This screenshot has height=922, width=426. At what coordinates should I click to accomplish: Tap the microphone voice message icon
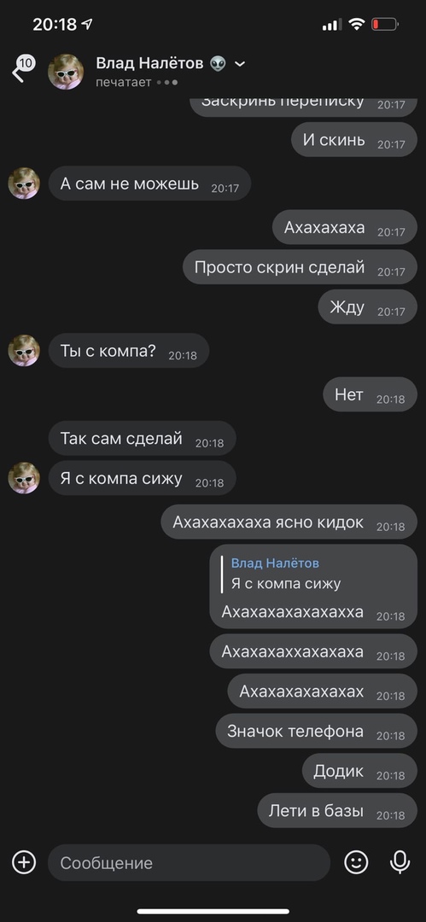(x=400, y=862)
